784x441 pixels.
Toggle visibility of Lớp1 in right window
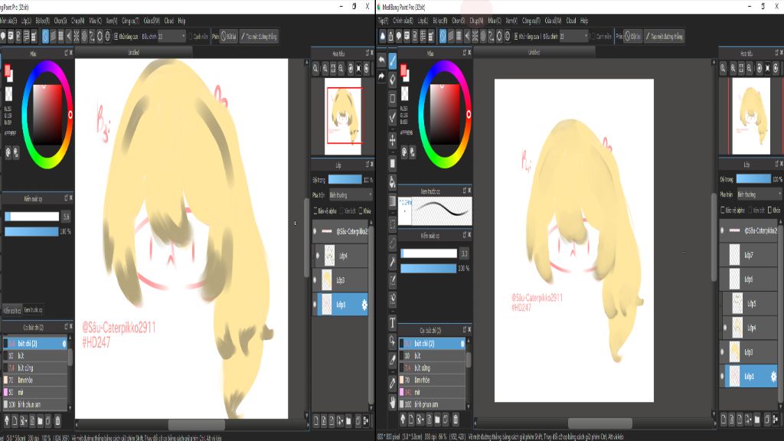pos(722,377)
